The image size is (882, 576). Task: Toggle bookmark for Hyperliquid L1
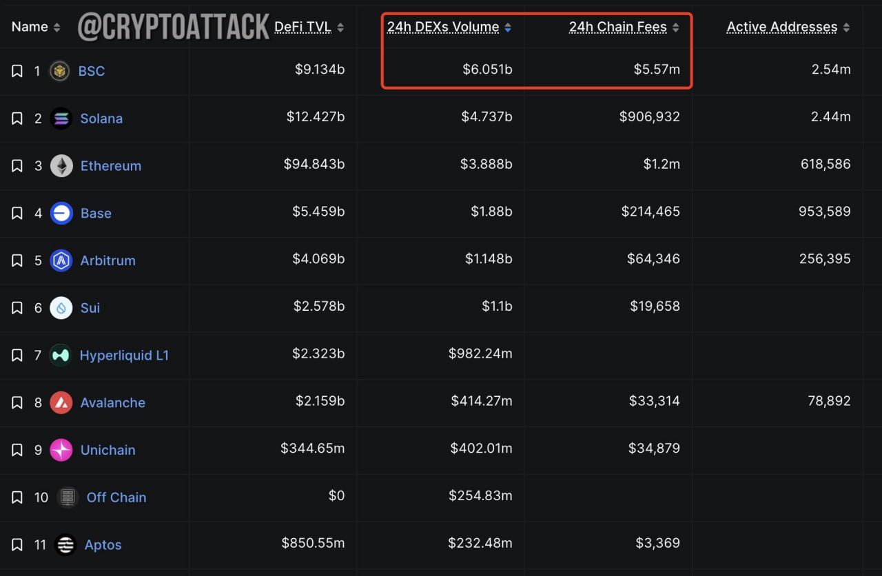tap(17, 356)
